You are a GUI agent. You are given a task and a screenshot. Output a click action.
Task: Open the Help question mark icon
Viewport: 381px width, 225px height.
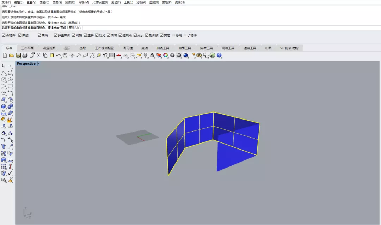tap(219, 55)
